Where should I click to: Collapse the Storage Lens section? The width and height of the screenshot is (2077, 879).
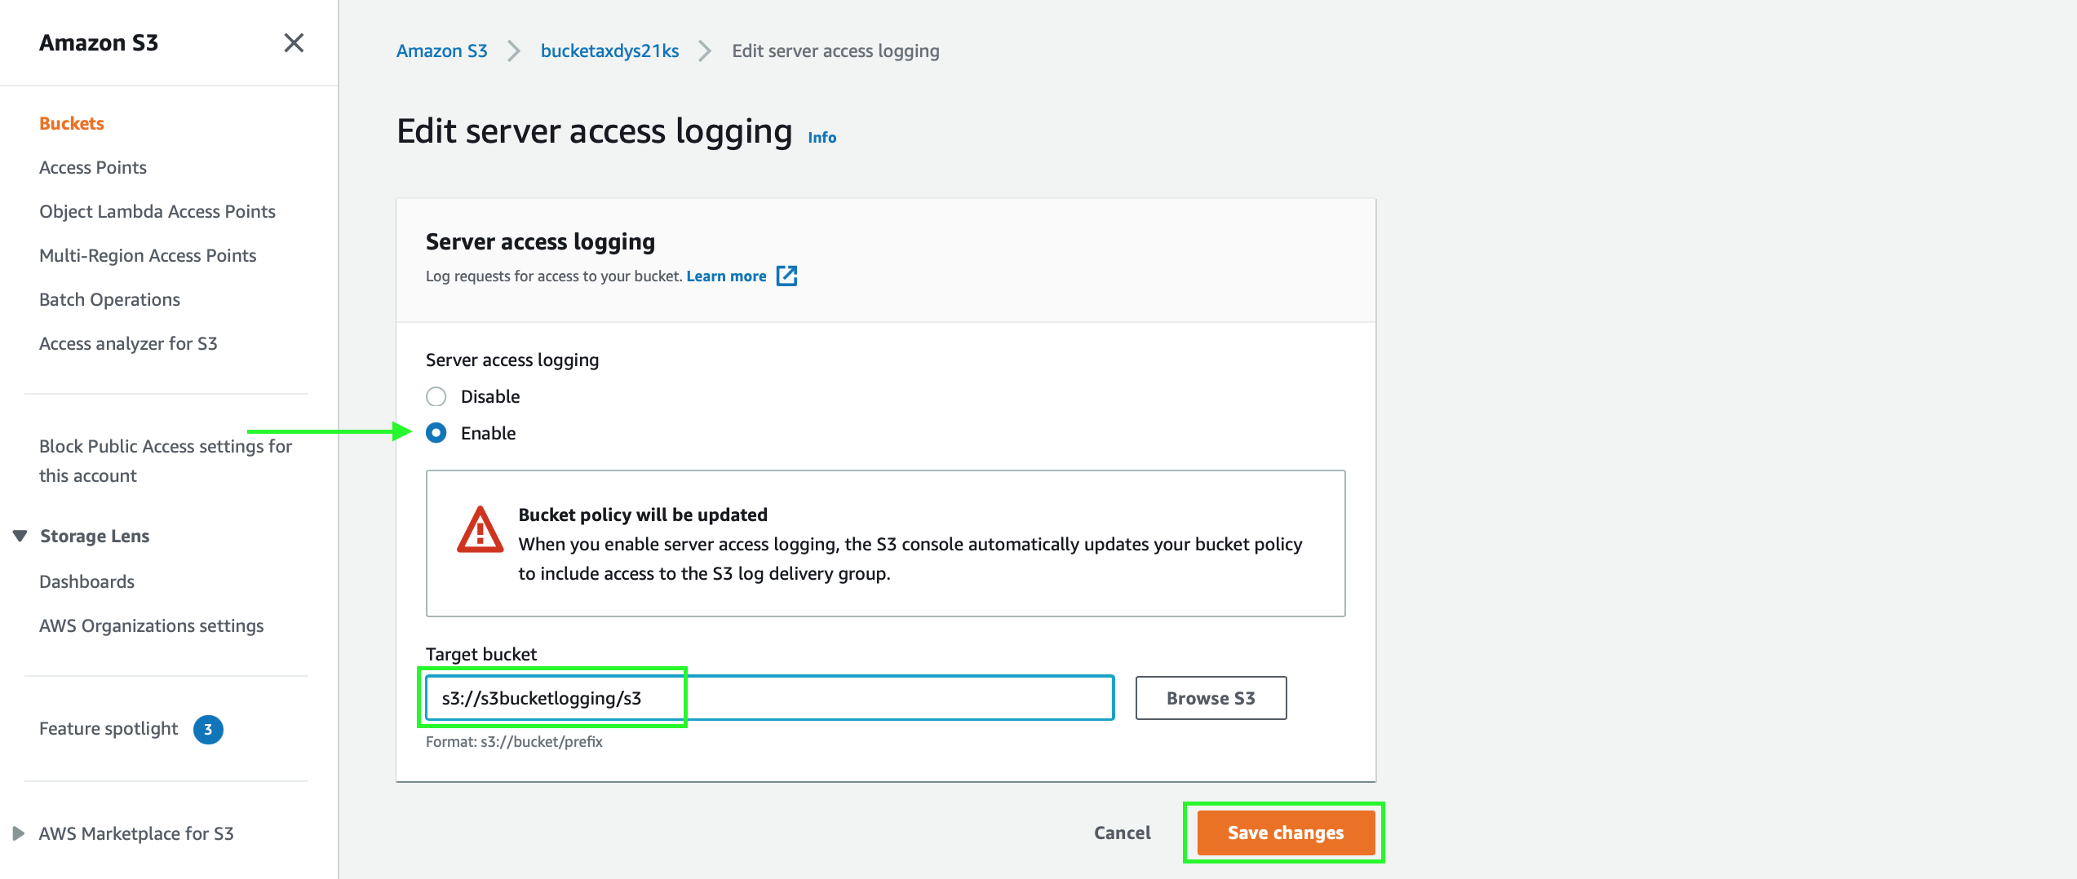click(x=20, y=535)
